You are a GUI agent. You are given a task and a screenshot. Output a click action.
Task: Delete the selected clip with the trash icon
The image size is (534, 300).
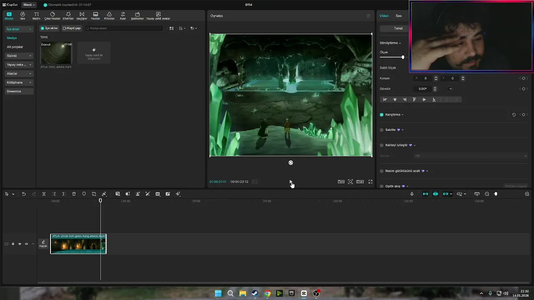click(x=74, y=194)
